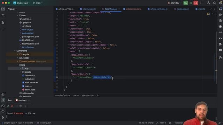This screenshot has height=125, width=223.
Task: Open nest-cli.json in project tree
Action: 28,30
